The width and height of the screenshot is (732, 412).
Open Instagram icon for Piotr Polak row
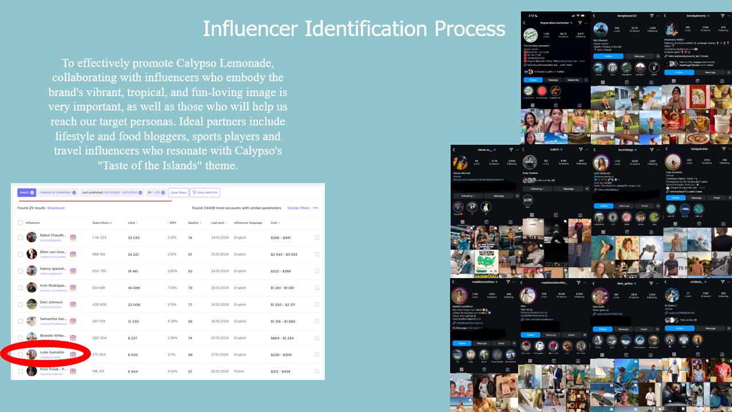point(73,371)
